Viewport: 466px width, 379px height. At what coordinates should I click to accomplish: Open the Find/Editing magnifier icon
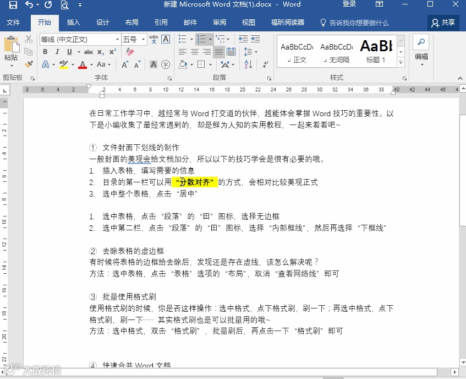tap(421, 42)
